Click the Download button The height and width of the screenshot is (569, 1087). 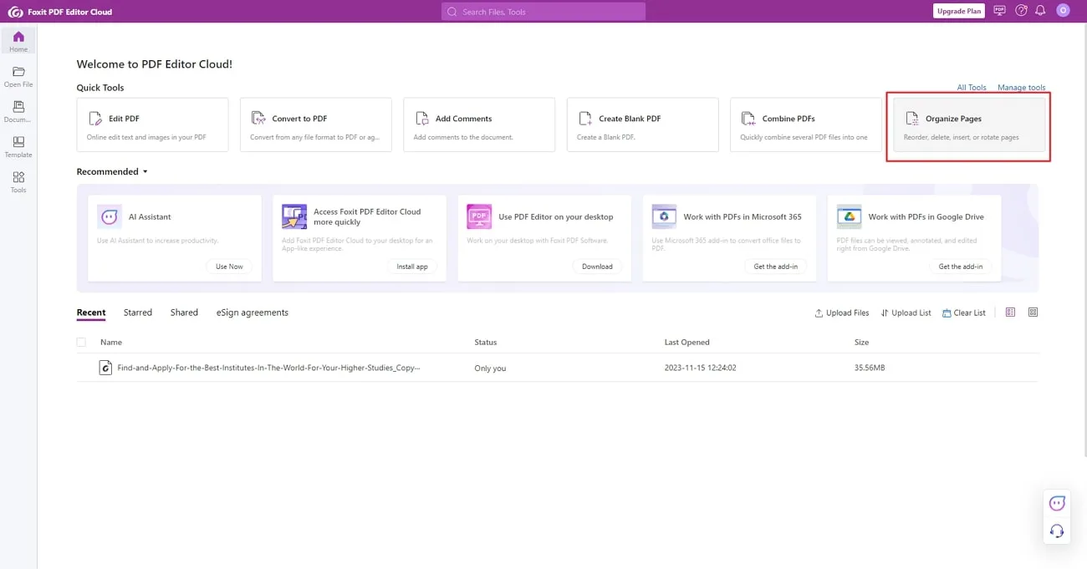(597, 267)
